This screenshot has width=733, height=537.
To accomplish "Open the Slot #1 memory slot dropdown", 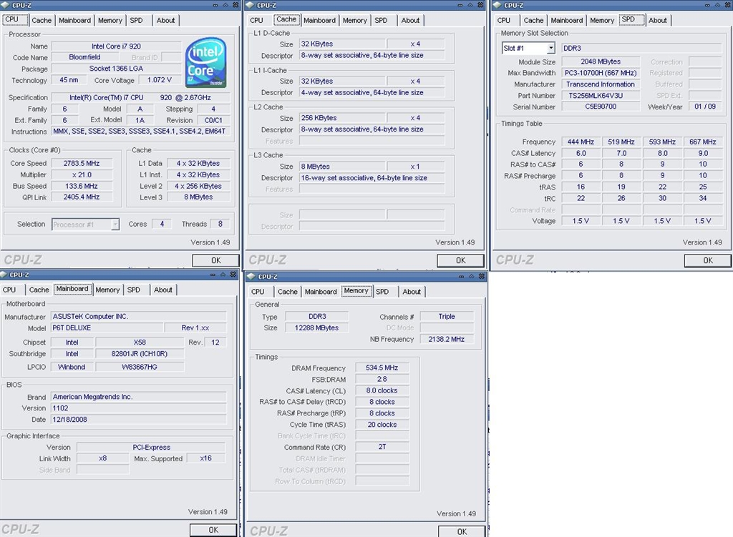I will coord(551,48).
